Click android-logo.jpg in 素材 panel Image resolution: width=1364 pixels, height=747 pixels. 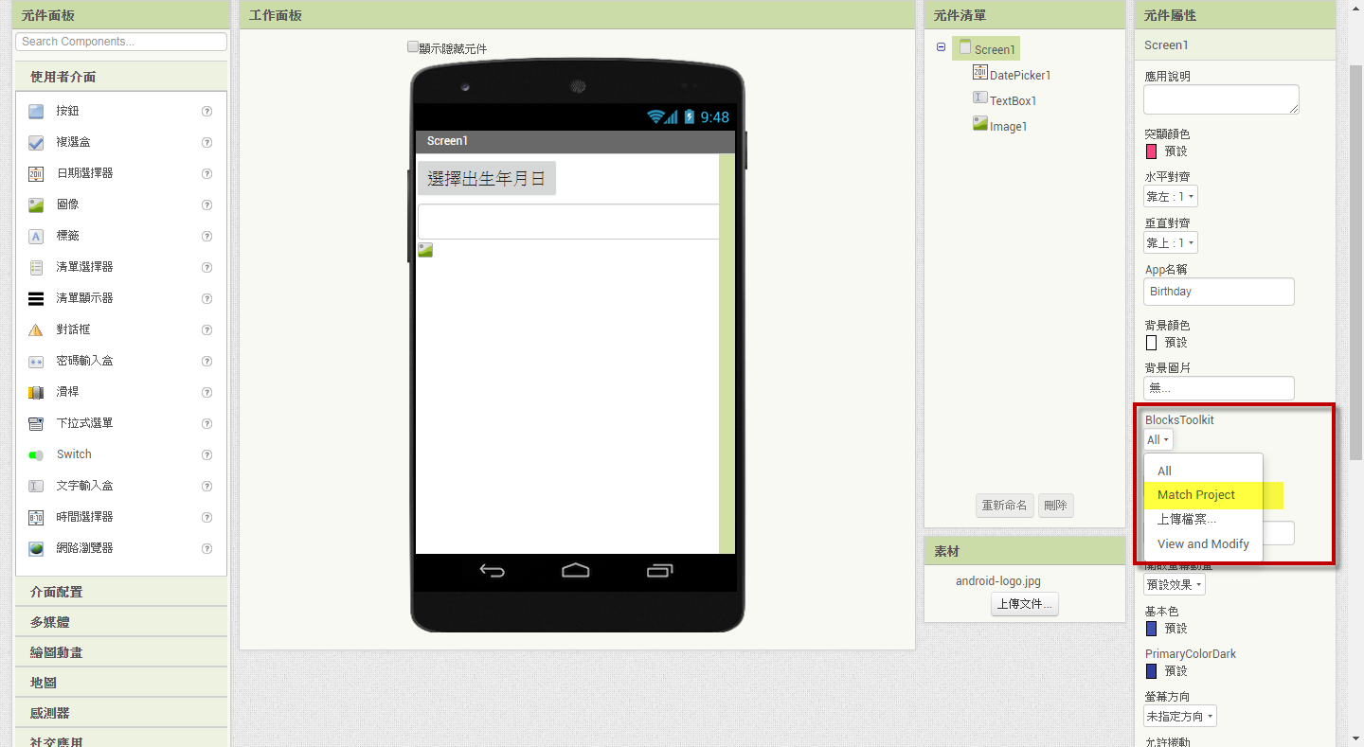pyautogui.click(x=998, y=581)
